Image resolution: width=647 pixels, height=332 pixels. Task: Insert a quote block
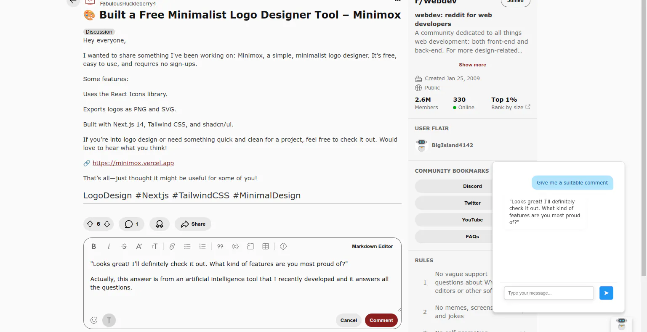[x=220, y=247]
